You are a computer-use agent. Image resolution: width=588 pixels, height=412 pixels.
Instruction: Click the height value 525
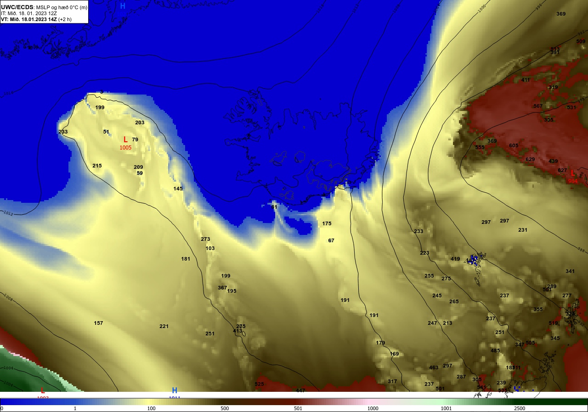tap(259, 384)
